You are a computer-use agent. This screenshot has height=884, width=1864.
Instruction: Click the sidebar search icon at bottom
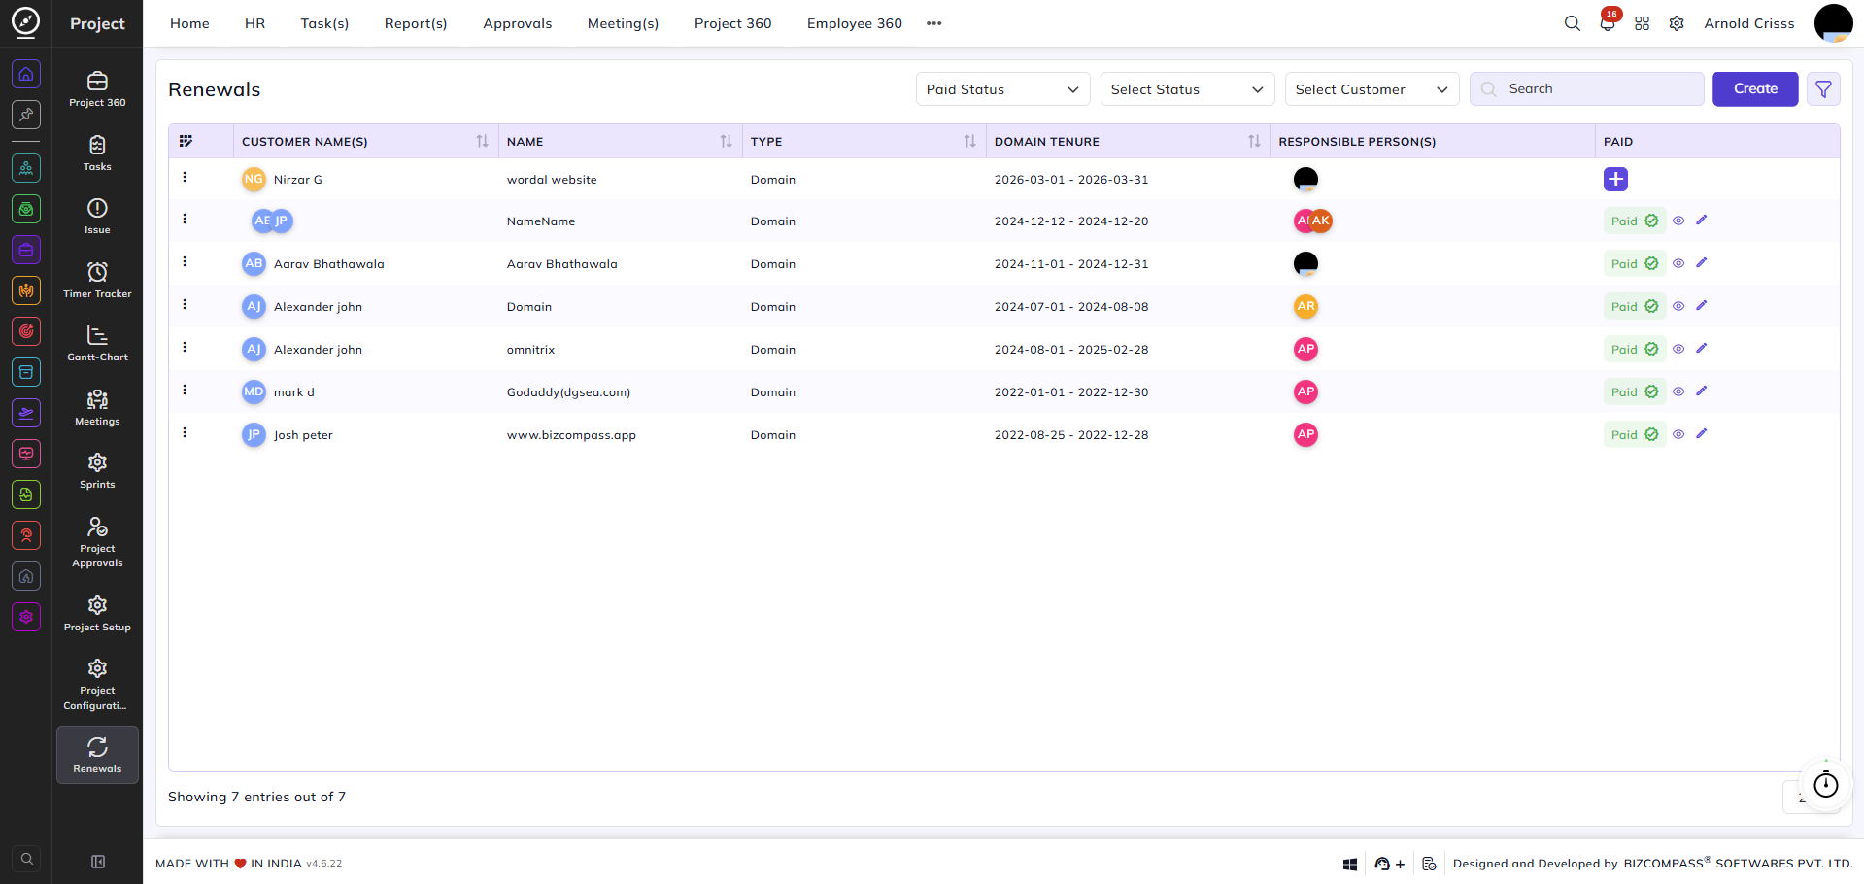point(27,859)
